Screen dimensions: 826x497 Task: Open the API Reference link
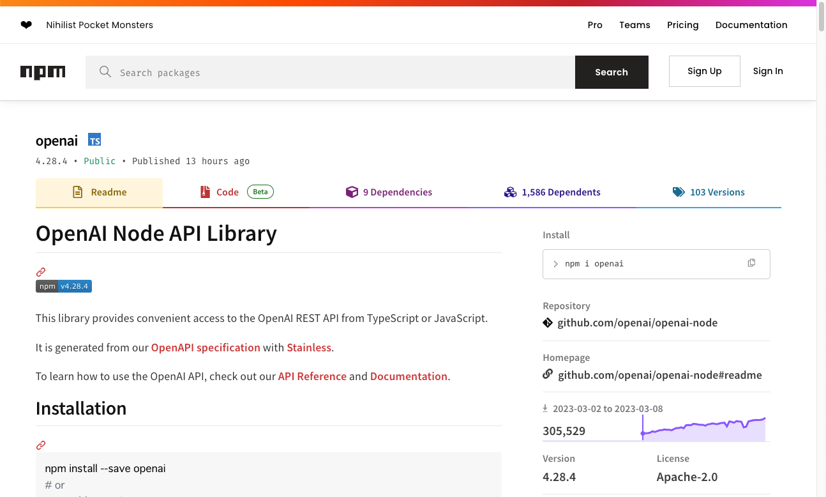[x=312, y=376]
